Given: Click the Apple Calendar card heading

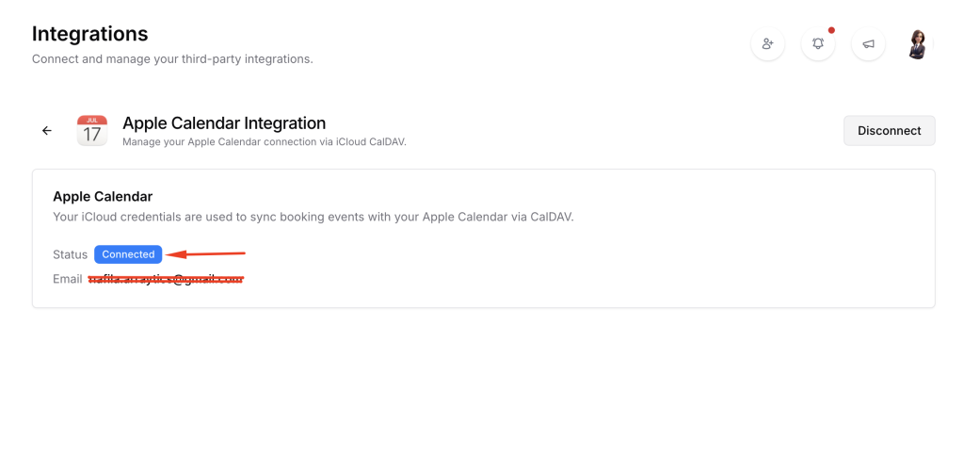Looking at the screenshot, I should (x=103, y=197).
